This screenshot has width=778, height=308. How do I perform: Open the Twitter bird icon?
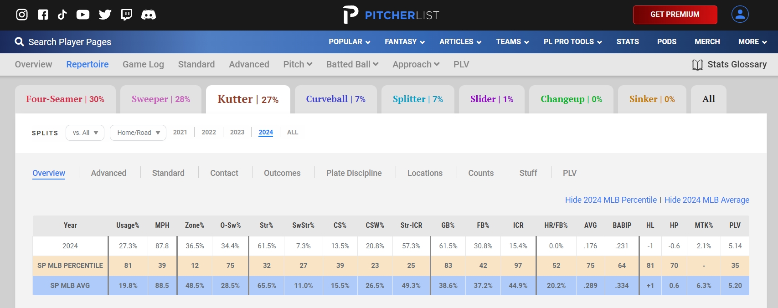pyautogui.click(x=105, y=15)
